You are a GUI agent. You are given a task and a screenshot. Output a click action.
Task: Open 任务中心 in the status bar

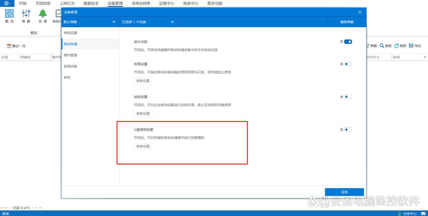pyautogui.click(x=407, y=214)
